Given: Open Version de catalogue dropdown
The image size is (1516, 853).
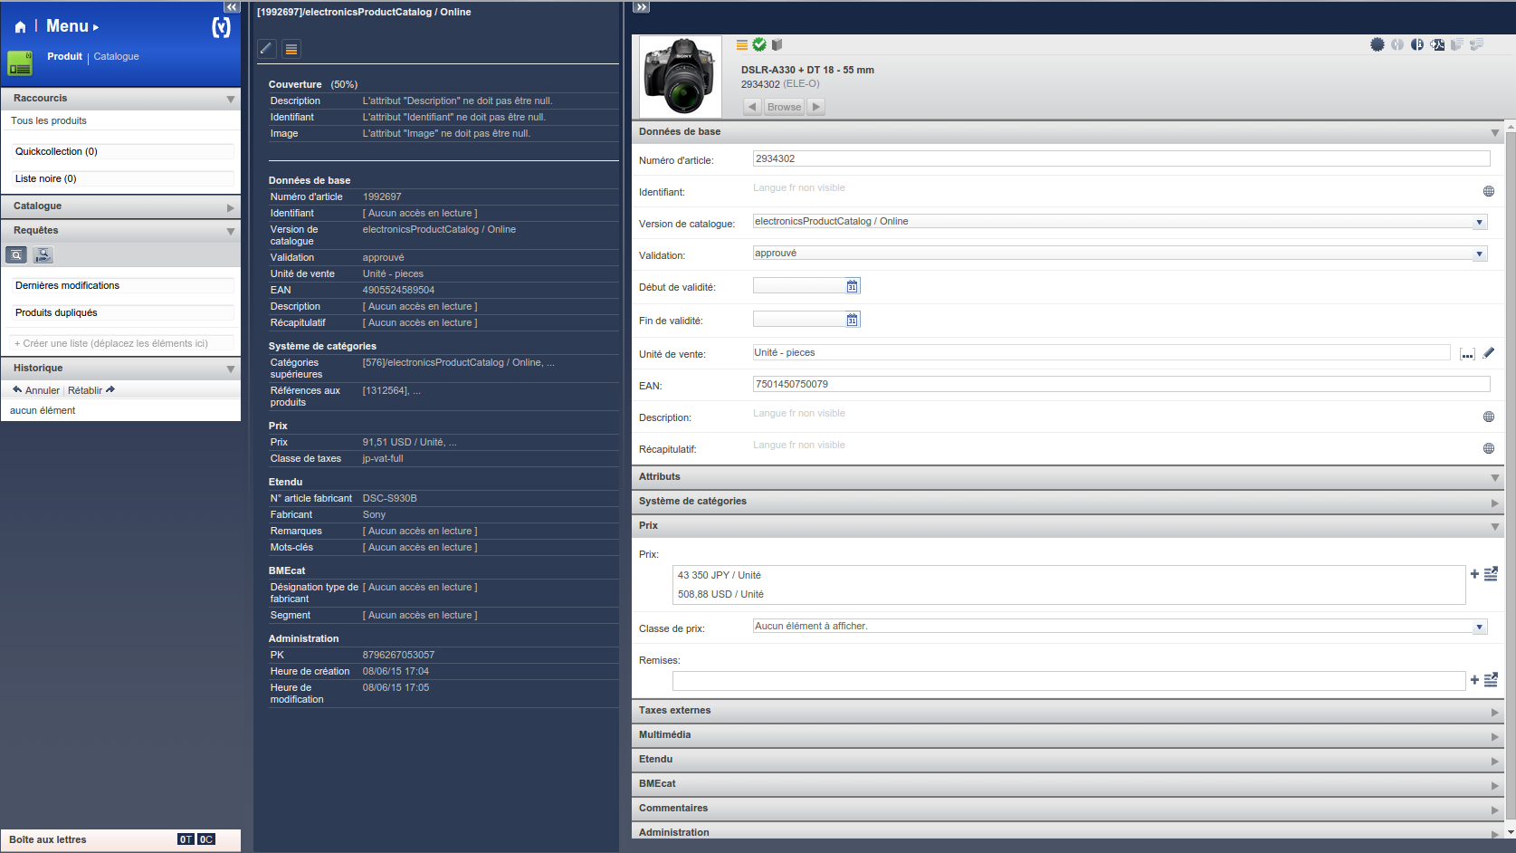Looking at the screenshot, I should [1480, 222].
